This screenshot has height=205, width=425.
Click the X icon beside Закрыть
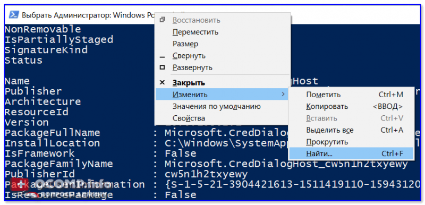[x=163, y=82]
